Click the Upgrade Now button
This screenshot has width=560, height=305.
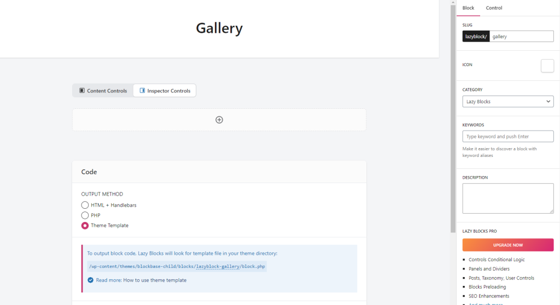click(507, 245)
